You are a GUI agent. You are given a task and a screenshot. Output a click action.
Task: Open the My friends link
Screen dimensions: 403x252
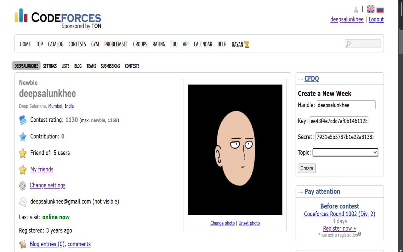[x=42, y=169]
